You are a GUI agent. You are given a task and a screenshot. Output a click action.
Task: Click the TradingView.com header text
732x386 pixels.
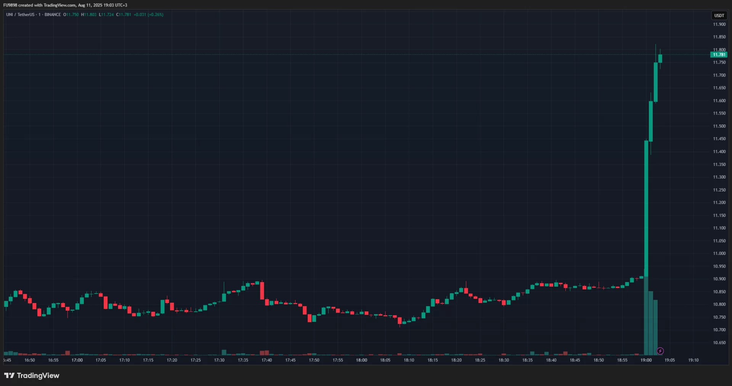(x=60, y=5)
